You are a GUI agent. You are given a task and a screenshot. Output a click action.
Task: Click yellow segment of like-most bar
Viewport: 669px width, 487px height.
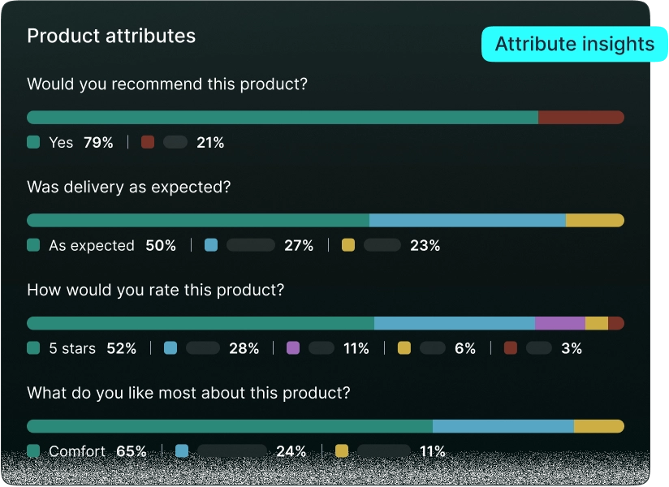point(599,426)
